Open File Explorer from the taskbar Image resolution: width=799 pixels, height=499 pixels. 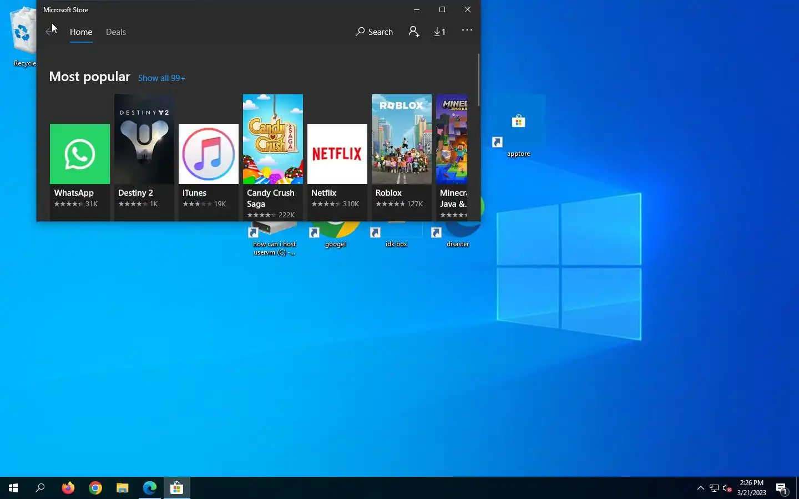pyautogui.click(x=123, y=488)
